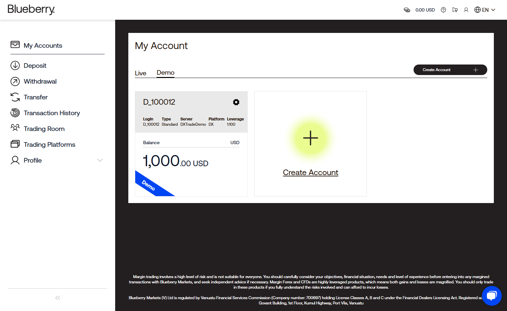
Task: Click the Standard account type value
Action: (x=170, y=124)
